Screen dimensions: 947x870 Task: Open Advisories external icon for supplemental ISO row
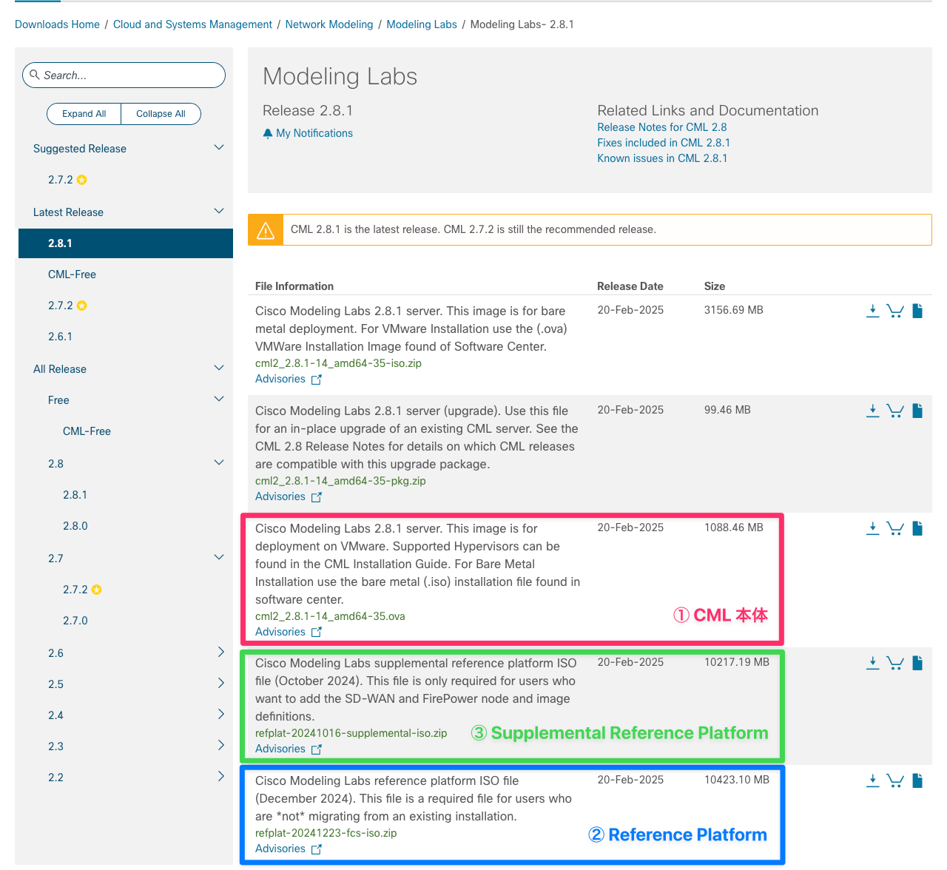[x=317, y=749]
